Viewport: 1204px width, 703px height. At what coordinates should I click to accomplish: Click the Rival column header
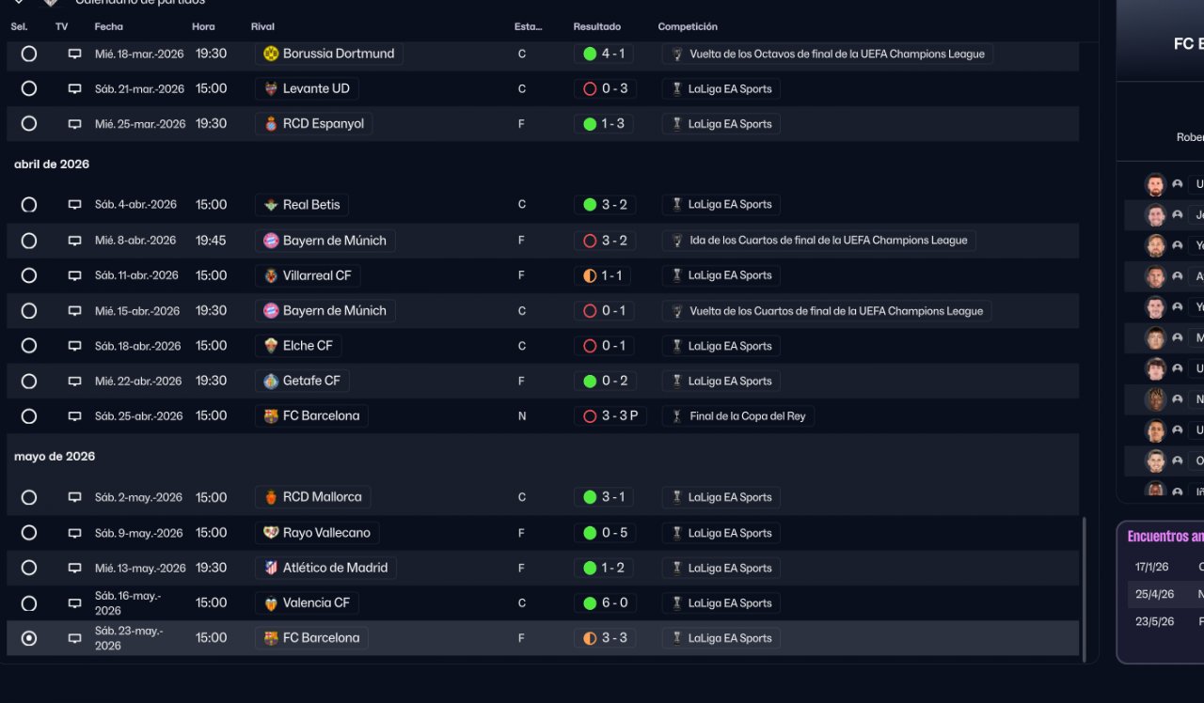pos(262,26)
